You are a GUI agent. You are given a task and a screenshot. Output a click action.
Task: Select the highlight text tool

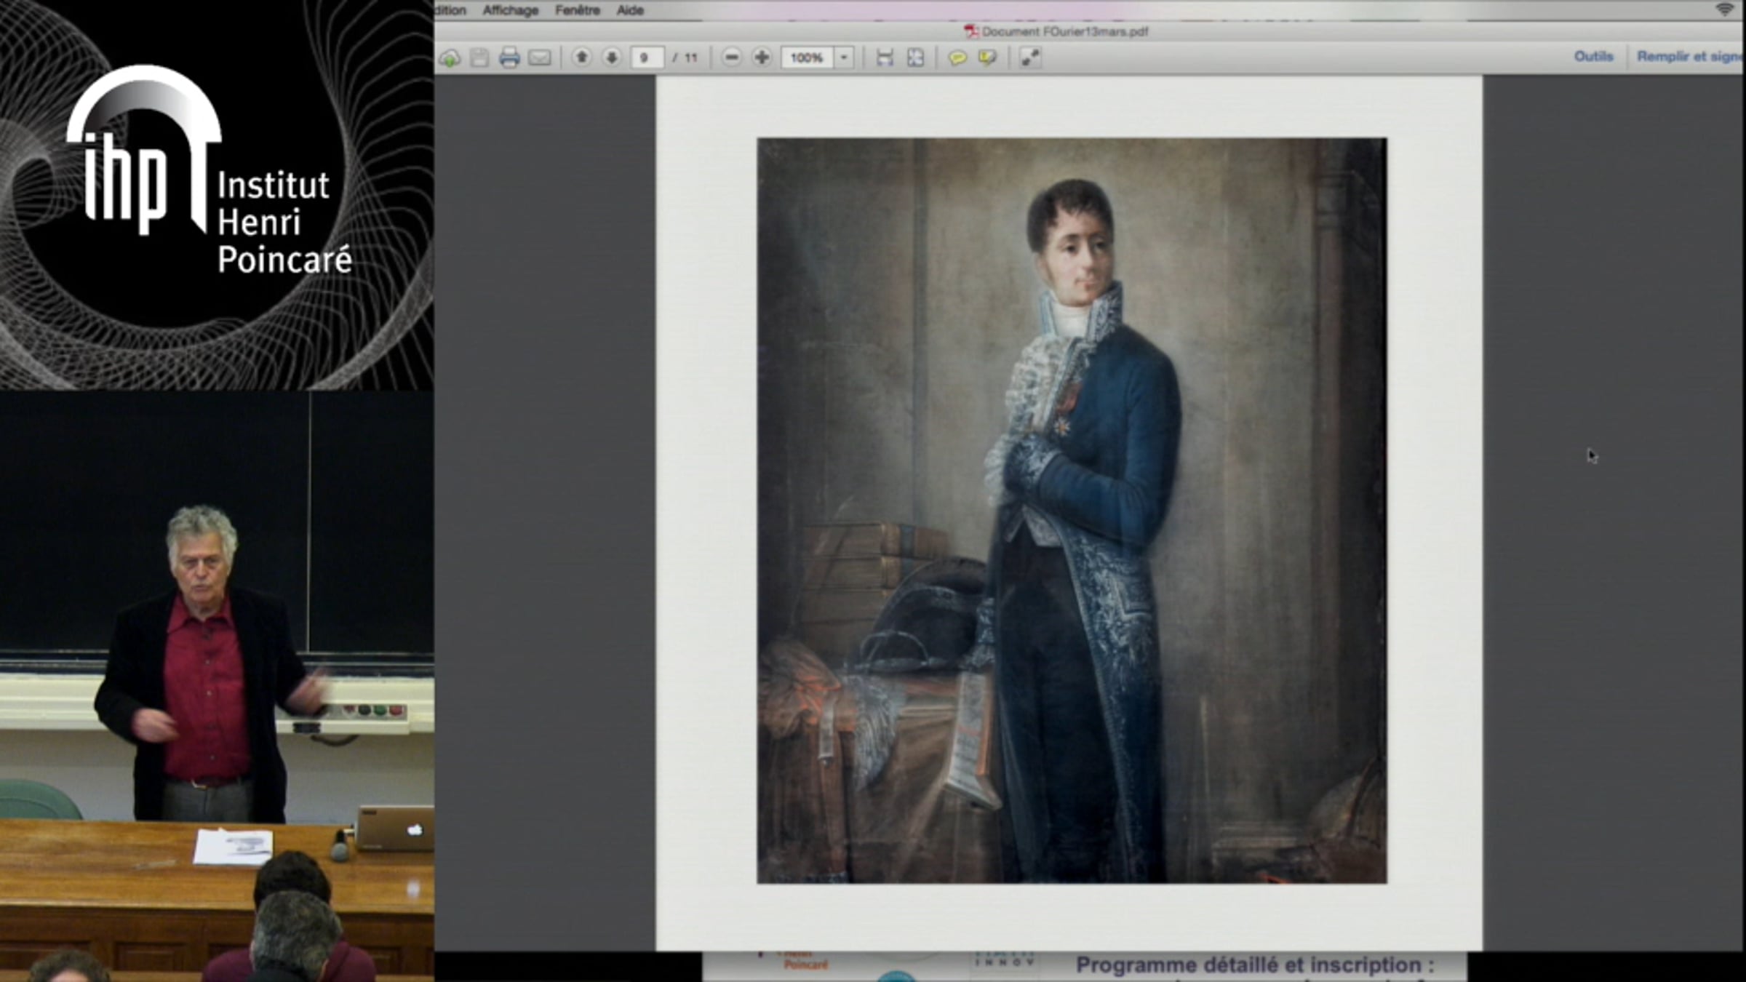point(987,57)
